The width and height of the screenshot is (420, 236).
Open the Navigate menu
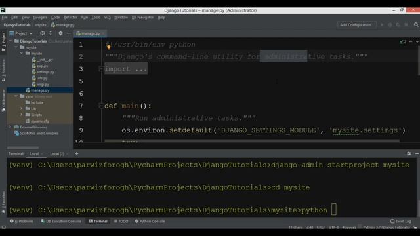coord(40,18)
